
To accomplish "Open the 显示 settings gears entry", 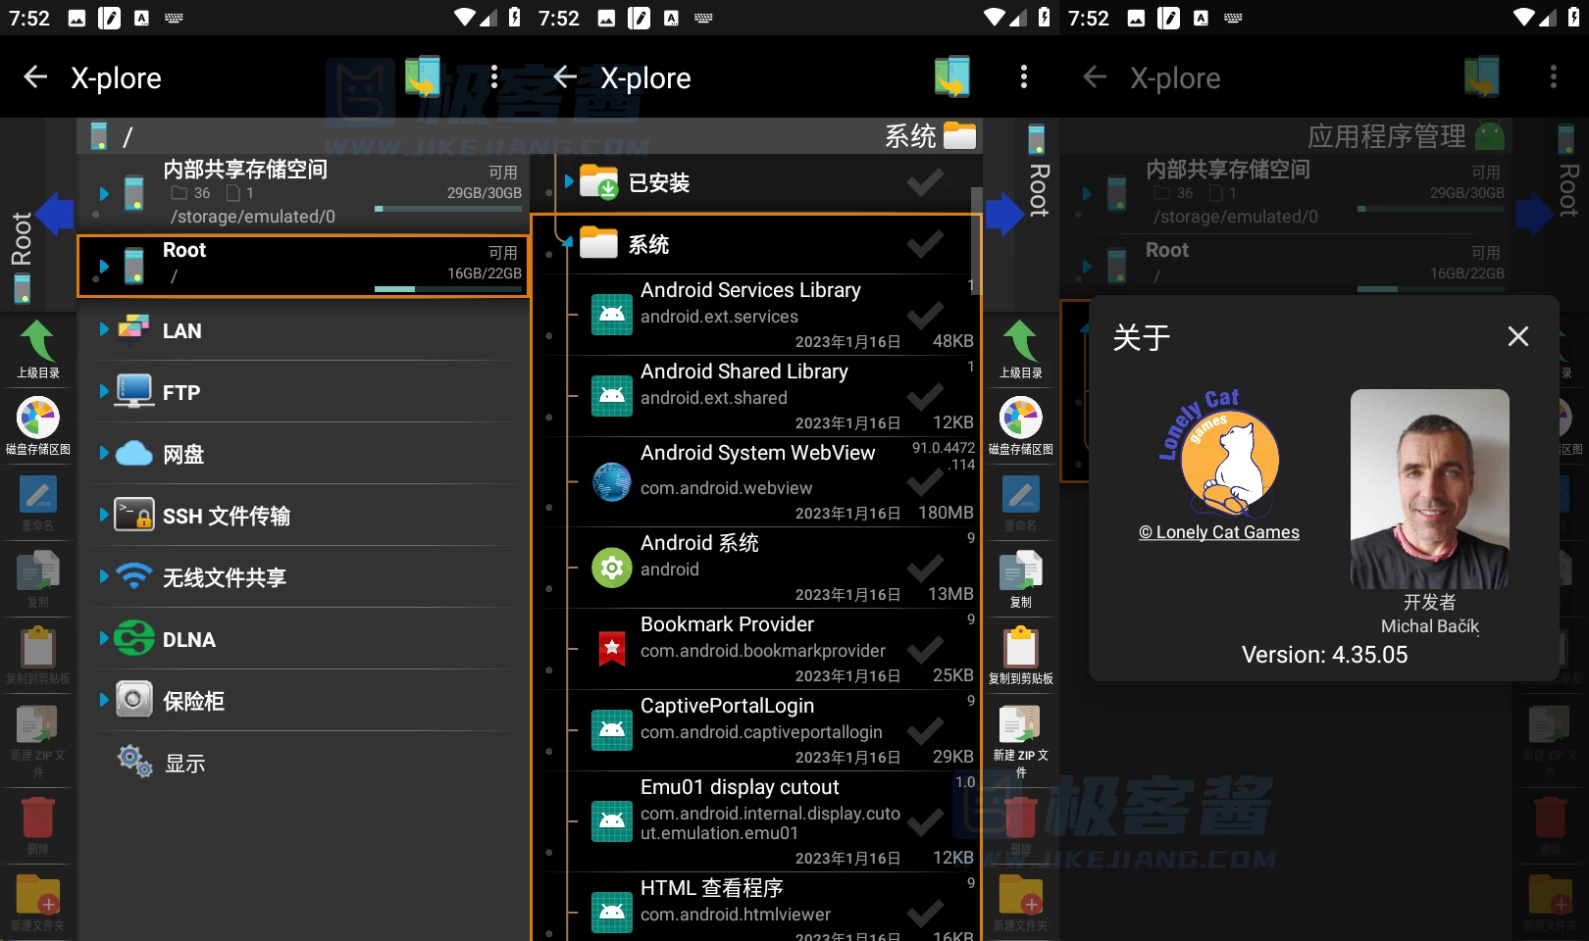I will pos(304,763).
